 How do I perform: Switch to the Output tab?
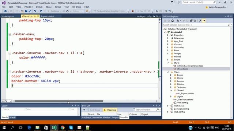coord(115,118)
